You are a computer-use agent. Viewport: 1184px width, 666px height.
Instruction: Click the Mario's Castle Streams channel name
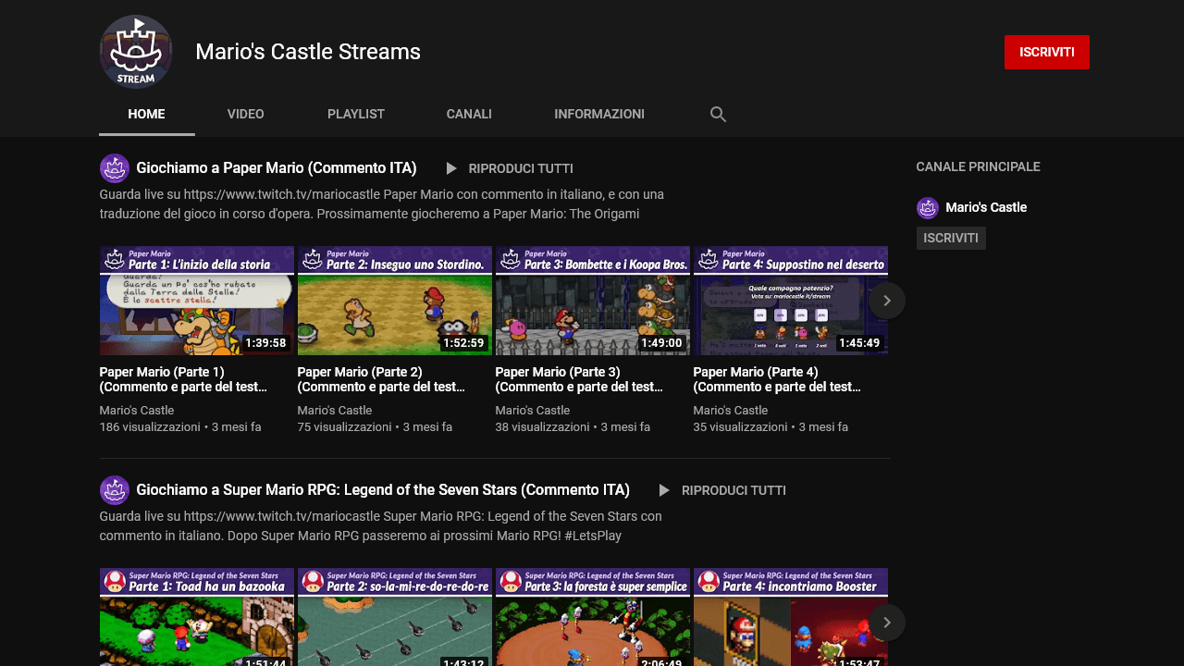point(308,52)
